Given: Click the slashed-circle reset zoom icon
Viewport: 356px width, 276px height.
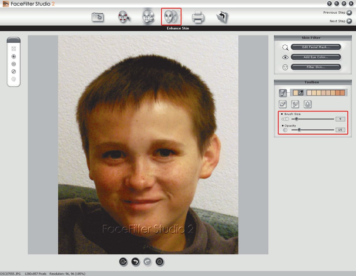Looking at the screenshot, I should [x=14, y=71].
